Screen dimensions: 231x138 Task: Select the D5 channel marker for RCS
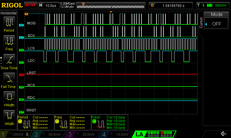[21, 87]
